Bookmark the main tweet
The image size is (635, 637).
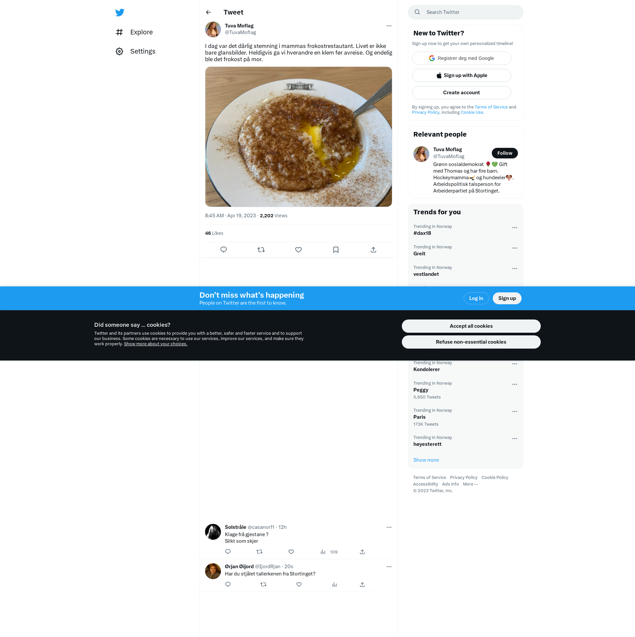point(336,250)
